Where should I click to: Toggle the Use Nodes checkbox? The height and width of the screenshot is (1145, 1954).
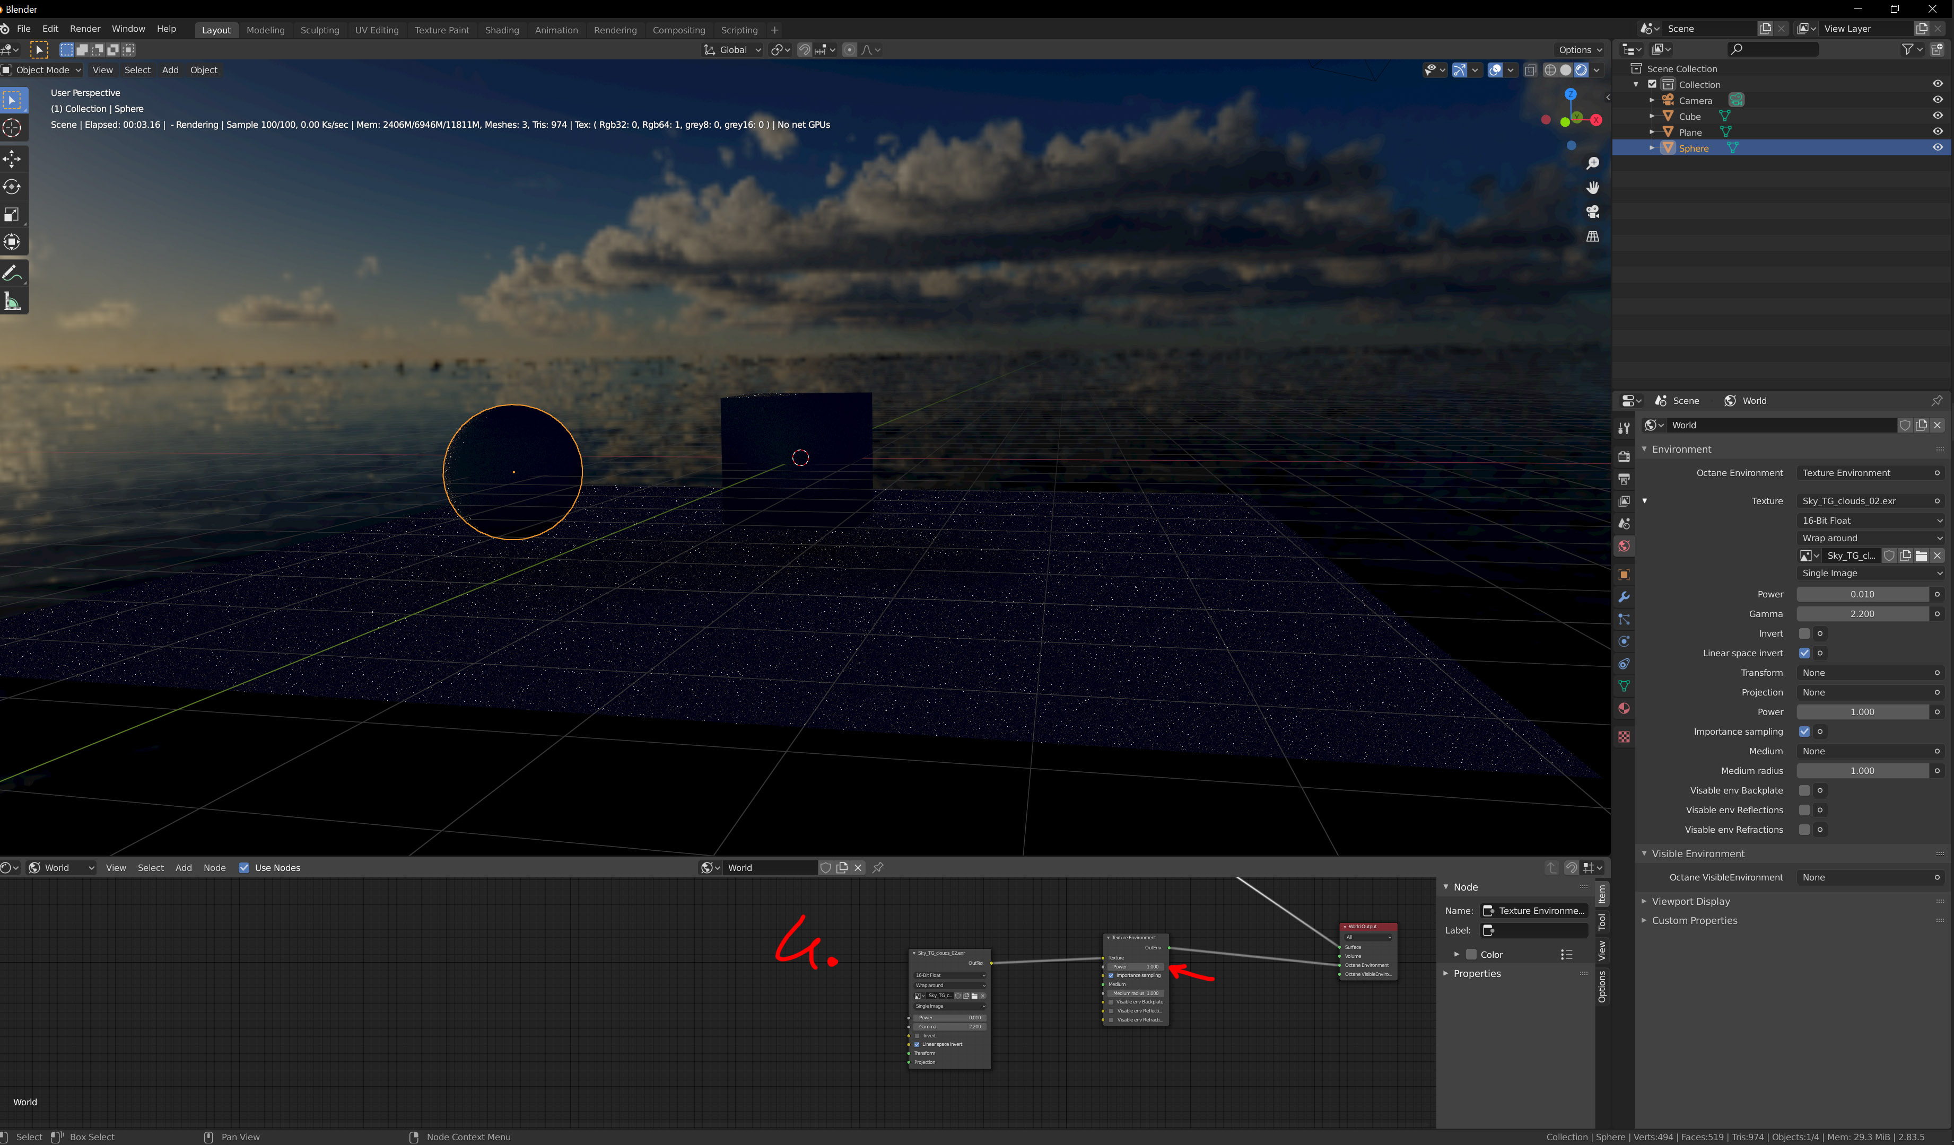[244, 868]
